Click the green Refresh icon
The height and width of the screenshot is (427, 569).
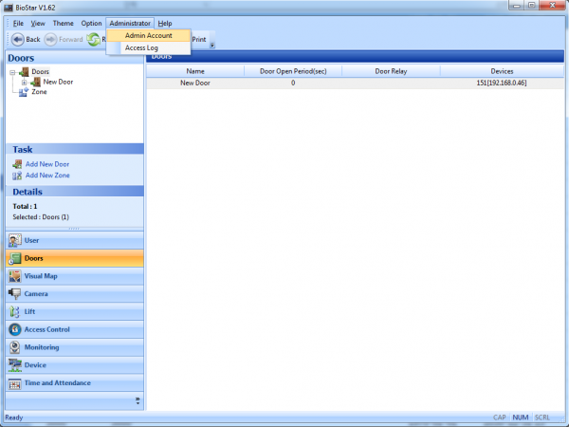pyautogui.click(x=94, y=40)
